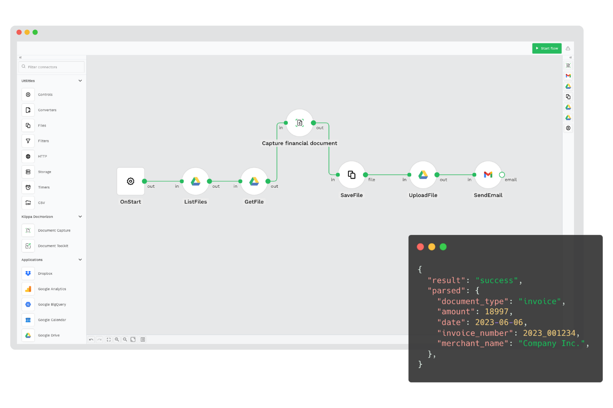This screenshot has width=613, height=408.
Task: Collapse the Applications section
Action: point(80,260)
